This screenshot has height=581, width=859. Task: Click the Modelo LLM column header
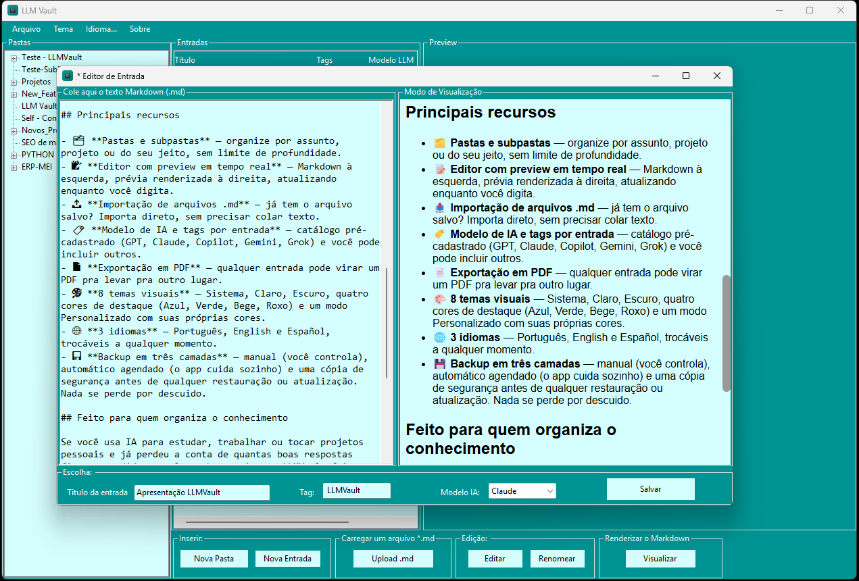[391, 60]
